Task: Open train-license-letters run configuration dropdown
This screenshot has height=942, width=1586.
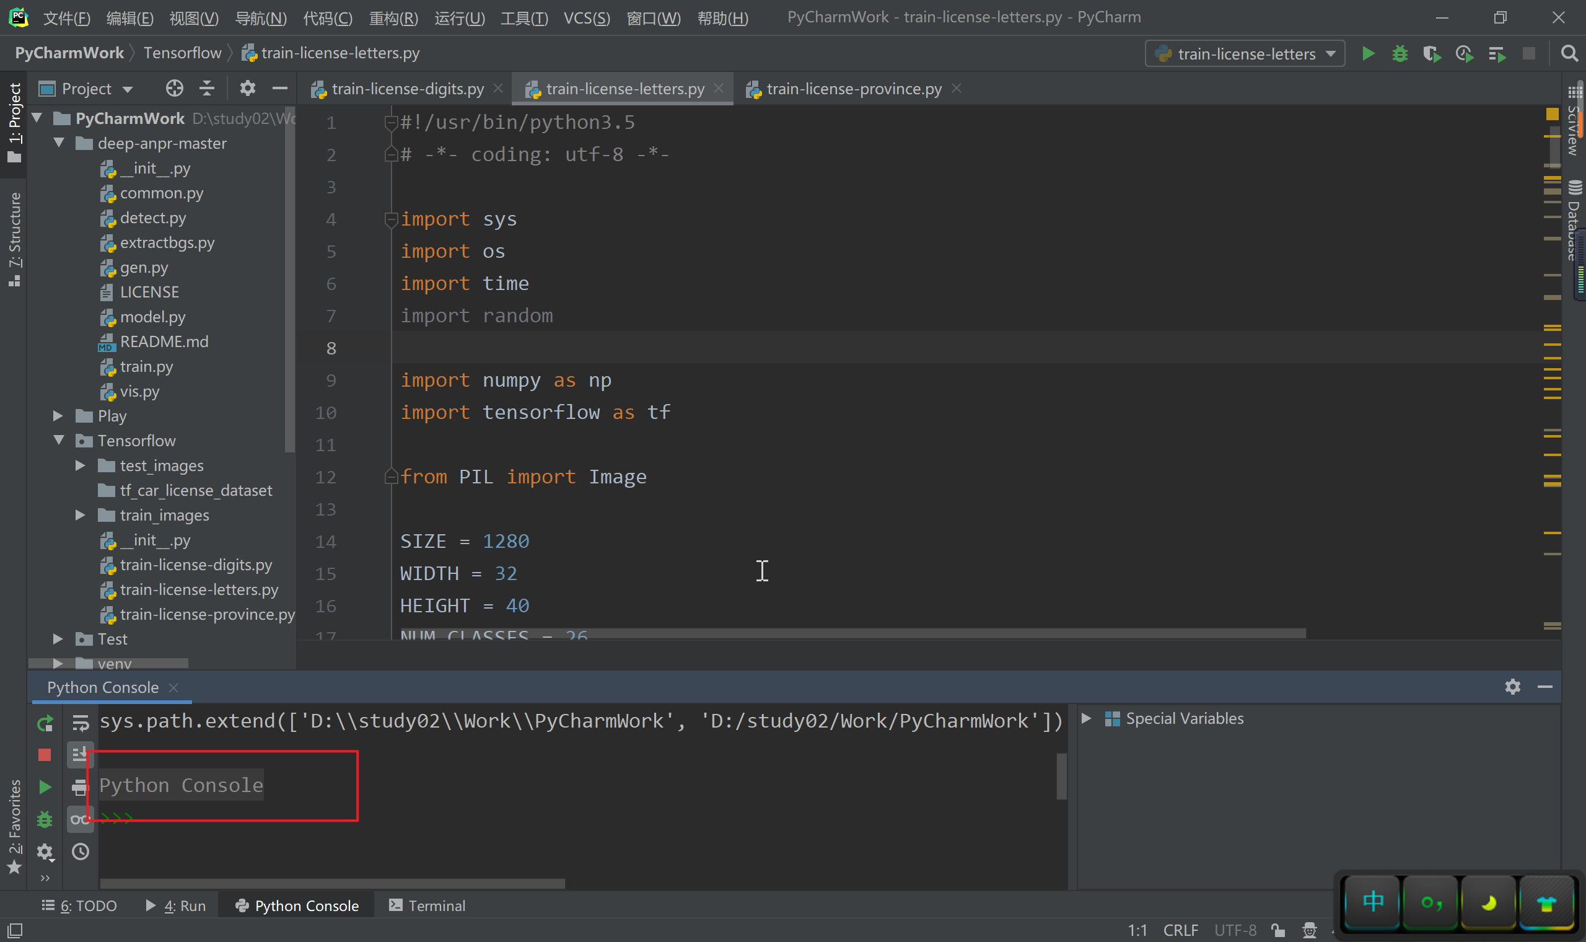Action: pos(1245,54)
